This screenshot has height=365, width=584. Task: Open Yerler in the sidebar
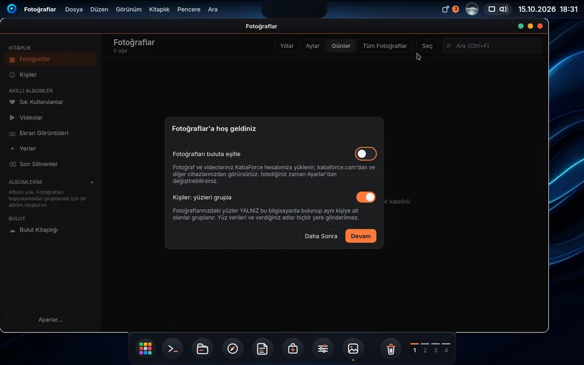pos(51,148)
